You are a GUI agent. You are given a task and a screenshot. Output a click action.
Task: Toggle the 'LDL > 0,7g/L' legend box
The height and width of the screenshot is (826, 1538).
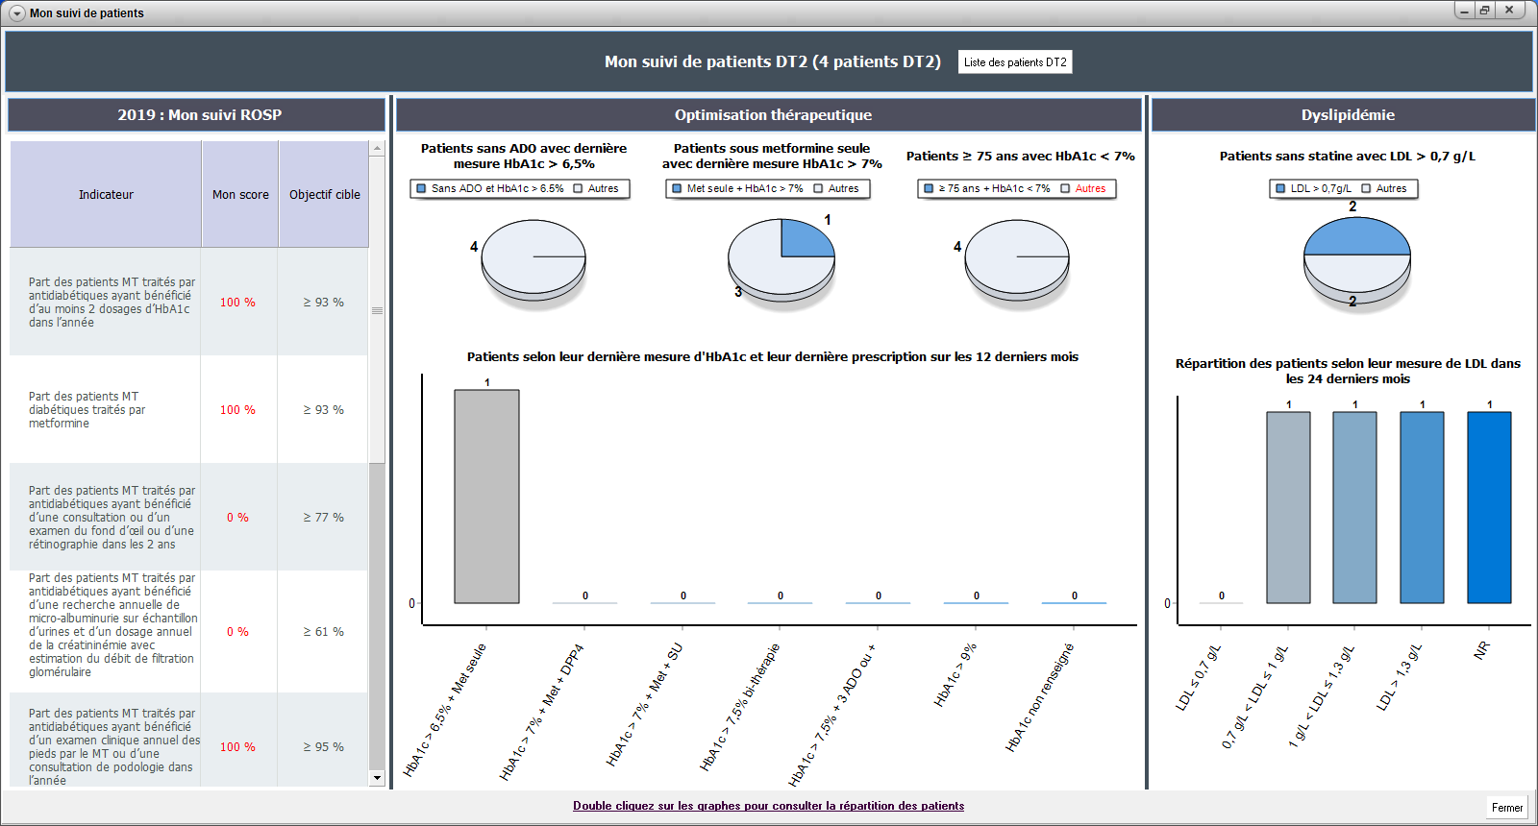point(1280,188)
